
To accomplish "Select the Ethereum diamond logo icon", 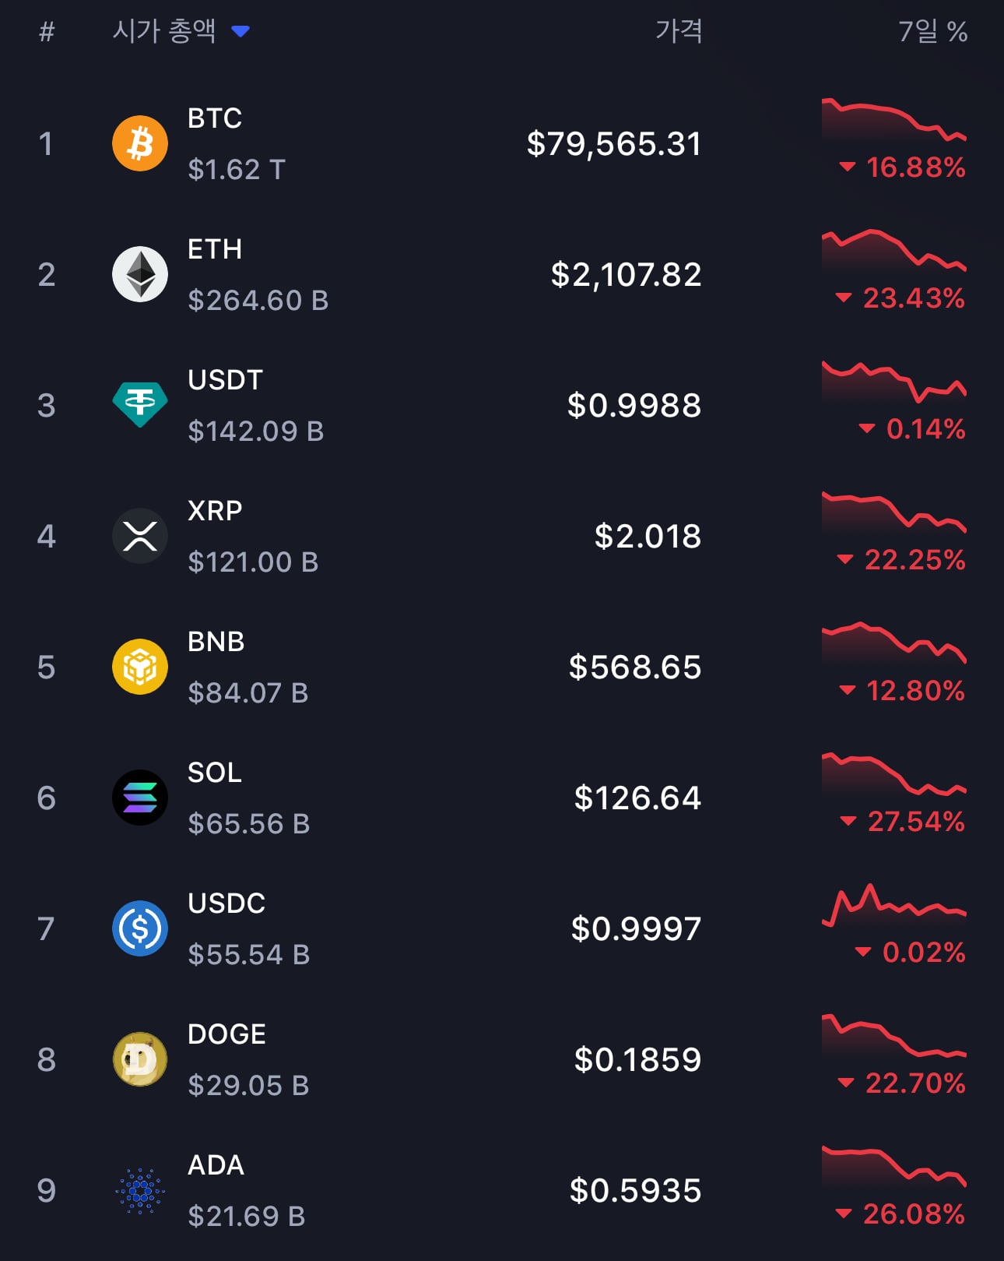I will [x=140, y=274].
